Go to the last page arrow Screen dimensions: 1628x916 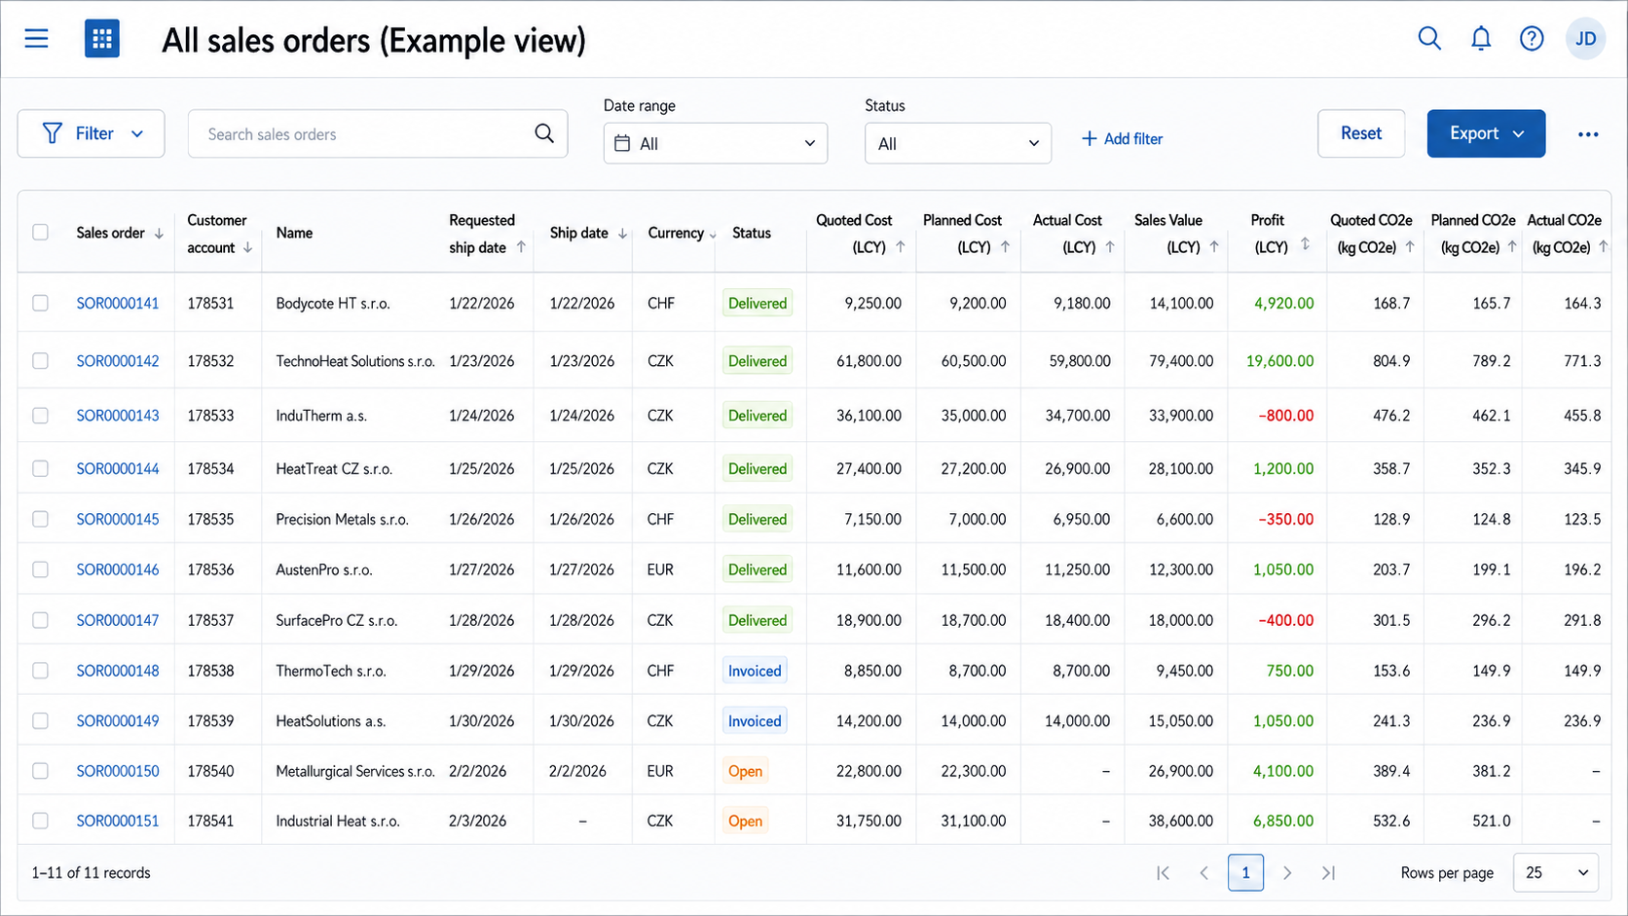tap(1328, 873)
